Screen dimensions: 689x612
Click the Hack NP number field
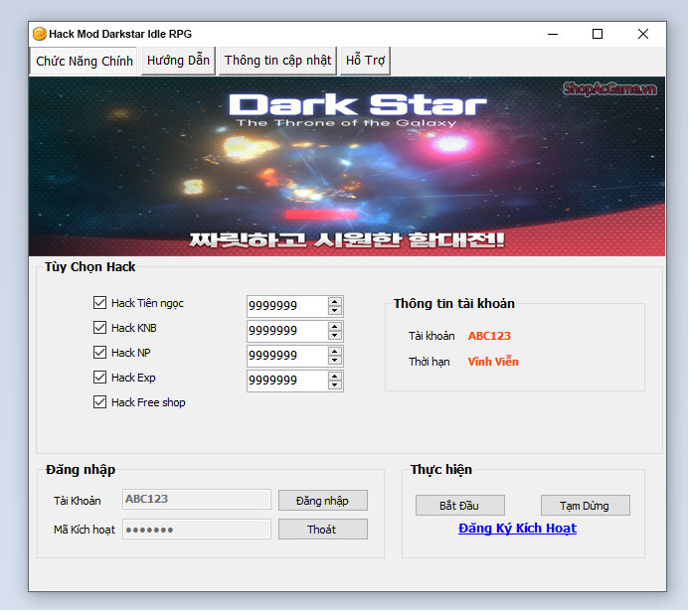pyautogui.click(x=287, y=356)
